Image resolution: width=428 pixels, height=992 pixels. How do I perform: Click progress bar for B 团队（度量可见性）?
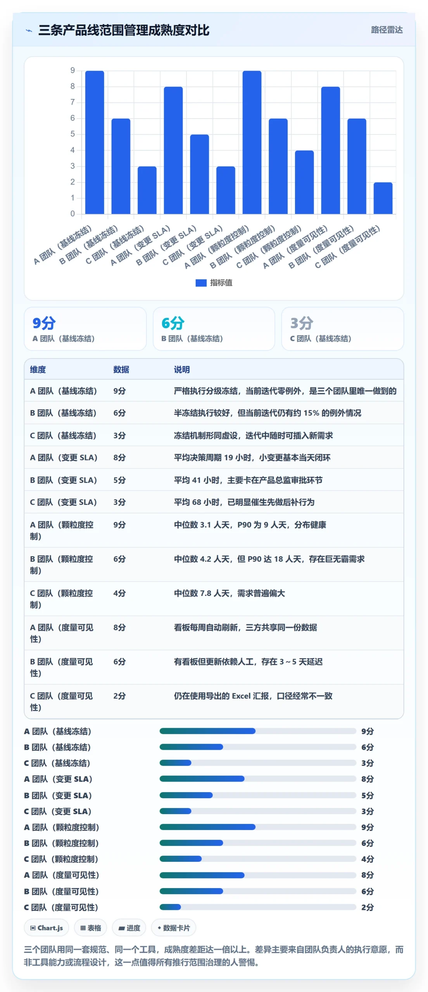click(258, 891)
